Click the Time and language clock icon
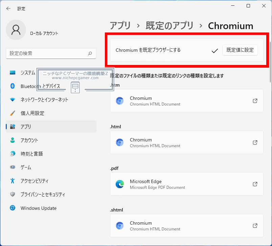272x246 pixels. click(13, 154)
